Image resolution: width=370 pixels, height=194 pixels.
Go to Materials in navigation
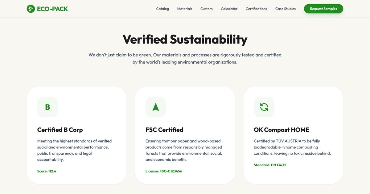pos(185,9)
